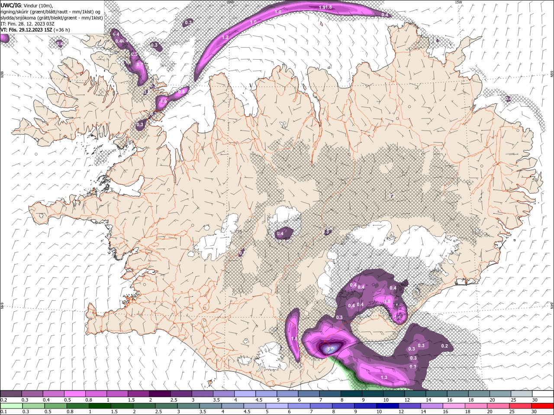
Task: Select the light pink 16 swatch in the green-to-red scale
Action: point(454,405)
